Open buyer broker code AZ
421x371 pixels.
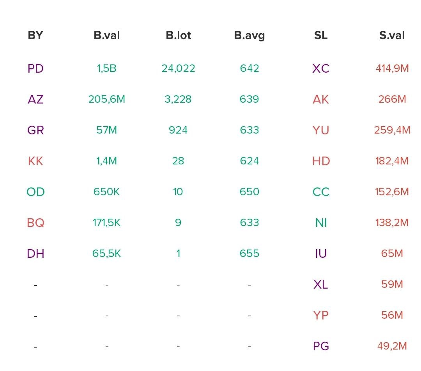tap(35, 99)
